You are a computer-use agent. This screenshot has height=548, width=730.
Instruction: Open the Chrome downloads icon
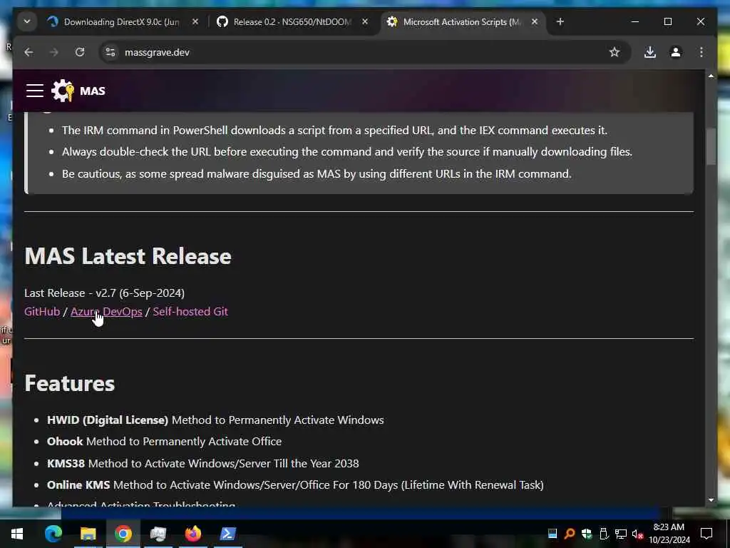tap(650, 52)
